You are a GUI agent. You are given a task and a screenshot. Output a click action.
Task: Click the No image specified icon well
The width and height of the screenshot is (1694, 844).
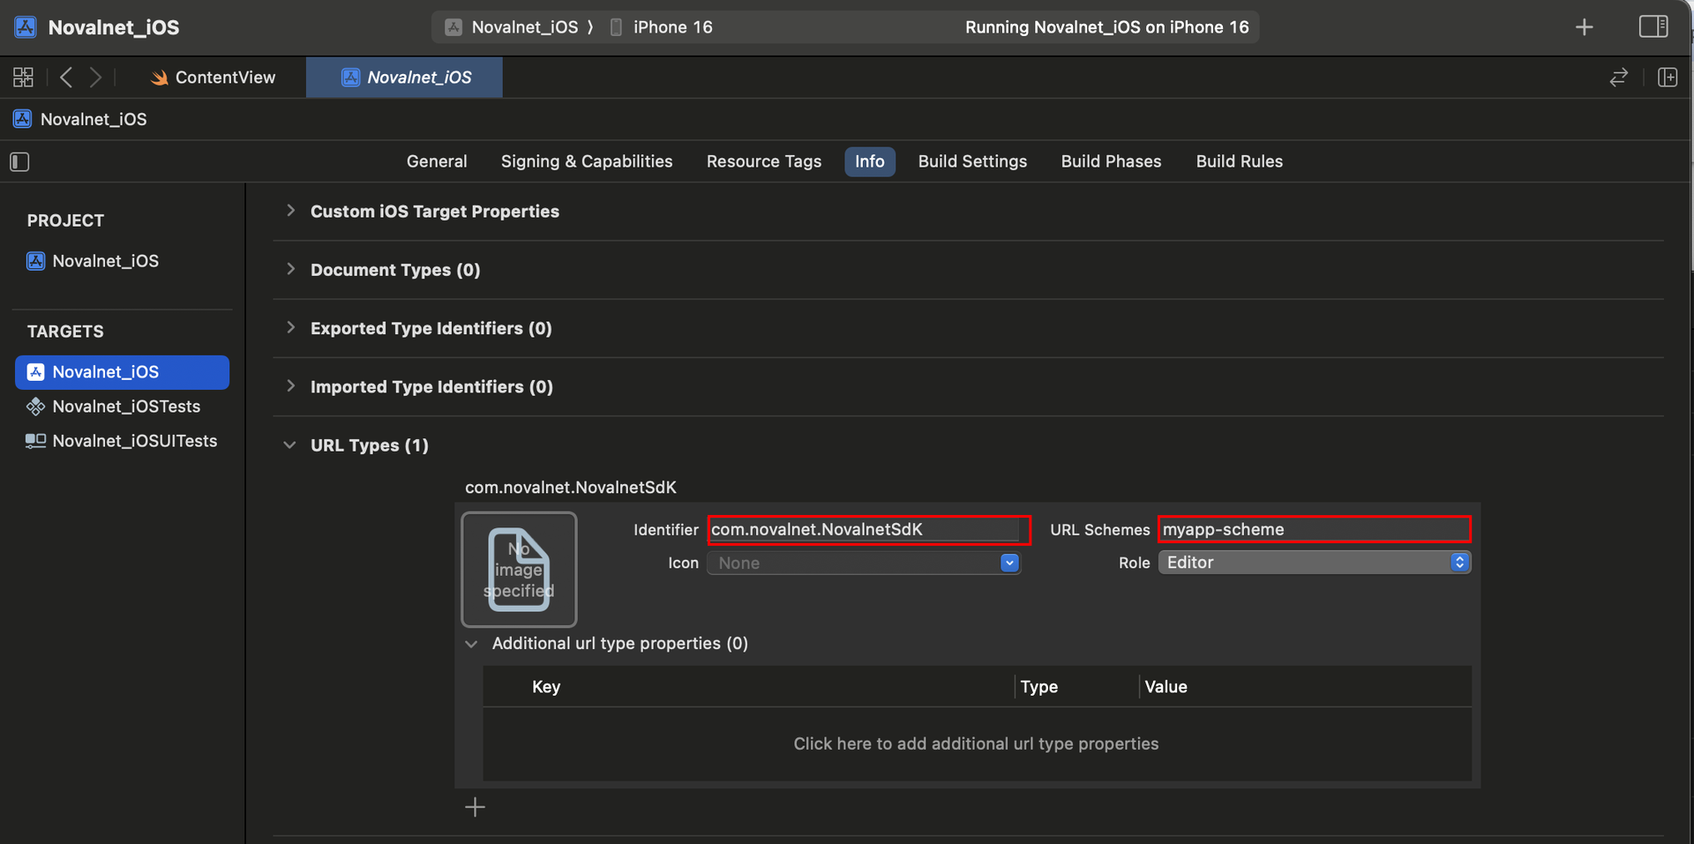519,569
